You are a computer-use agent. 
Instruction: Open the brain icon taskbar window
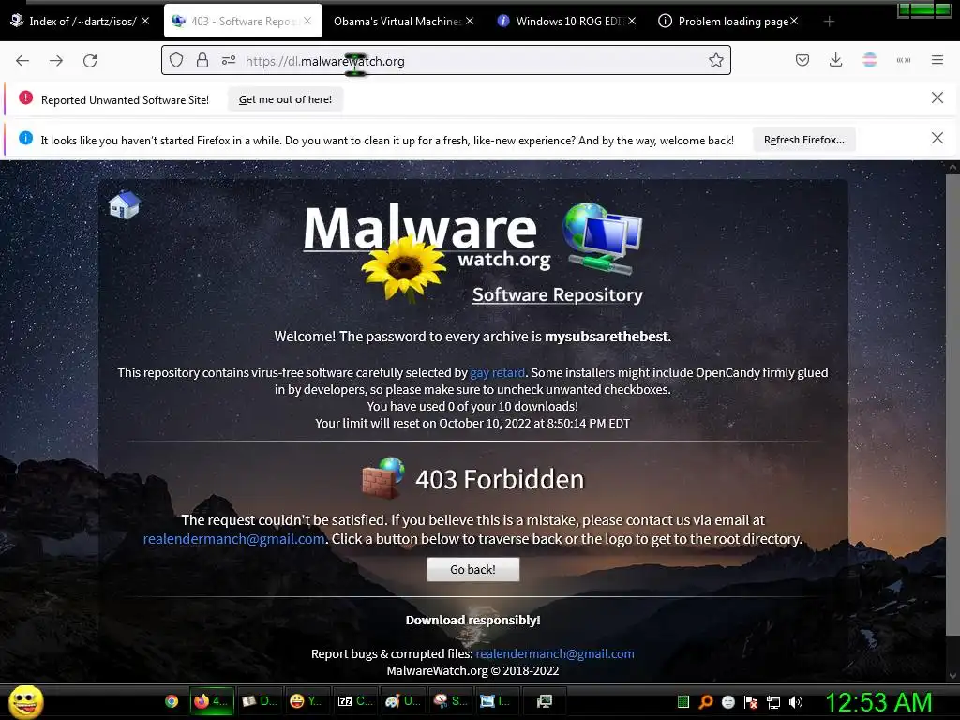[x=451, y=701]
